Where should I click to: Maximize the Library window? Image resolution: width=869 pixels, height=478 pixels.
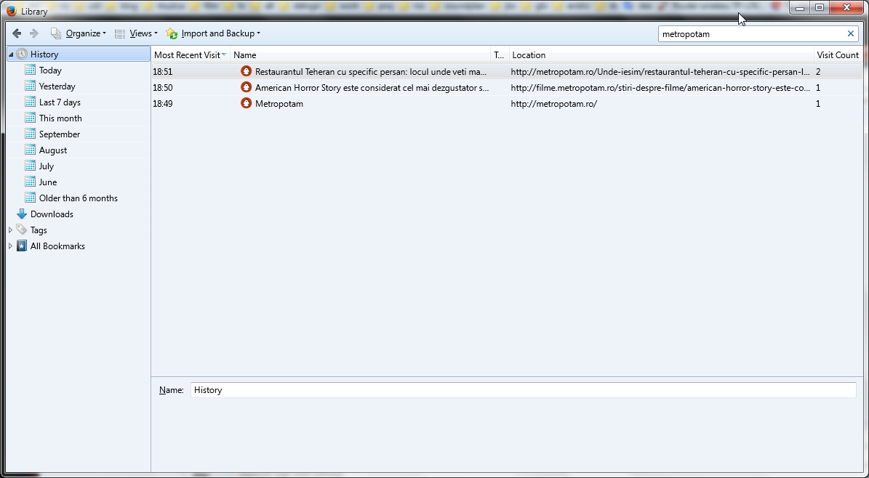(x=819, y=7)
